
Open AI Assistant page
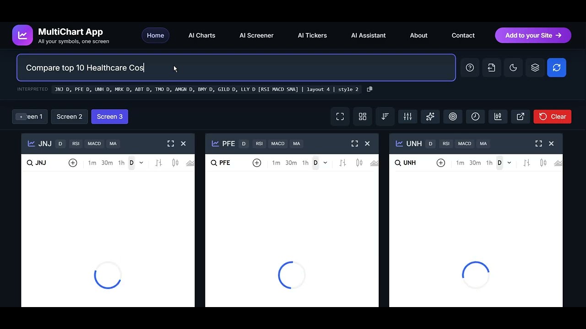point(369,35)
